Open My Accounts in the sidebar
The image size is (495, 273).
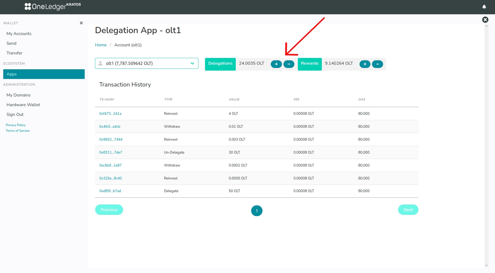19,34
